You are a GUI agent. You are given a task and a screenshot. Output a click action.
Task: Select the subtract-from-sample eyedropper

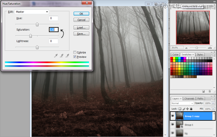(67, 56)
